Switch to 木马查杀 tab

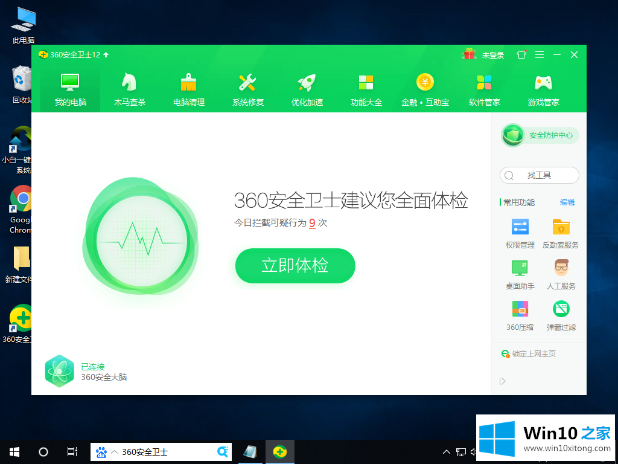[x=130, y=90]
